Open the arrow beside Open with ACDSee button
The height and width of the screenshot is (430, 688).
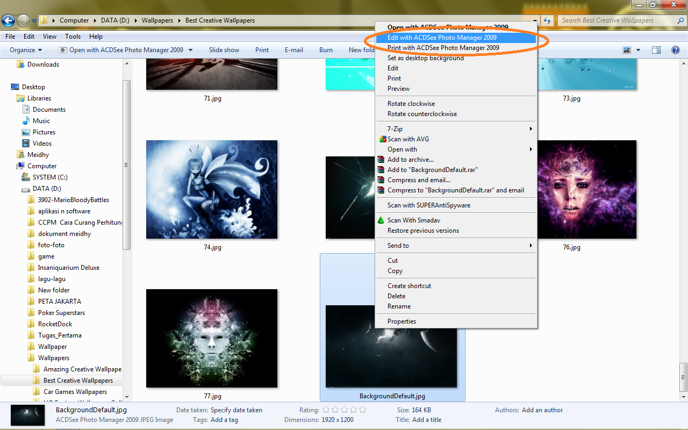pos(190,50)
